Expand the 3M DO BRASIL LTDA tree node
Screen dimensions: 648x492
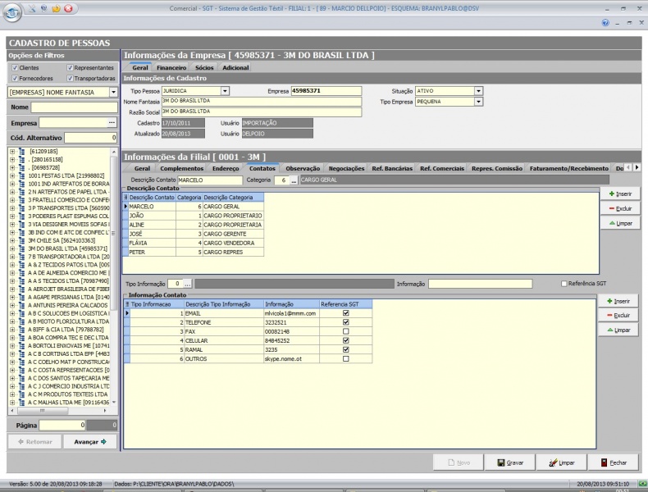coord(12,248)
